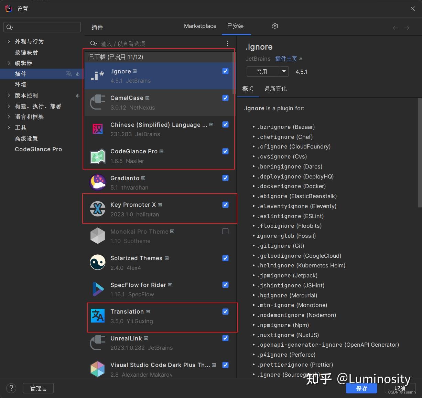Switch to the Marketplace tab
This screenshot has height=398, width=422.
point(200,26)
